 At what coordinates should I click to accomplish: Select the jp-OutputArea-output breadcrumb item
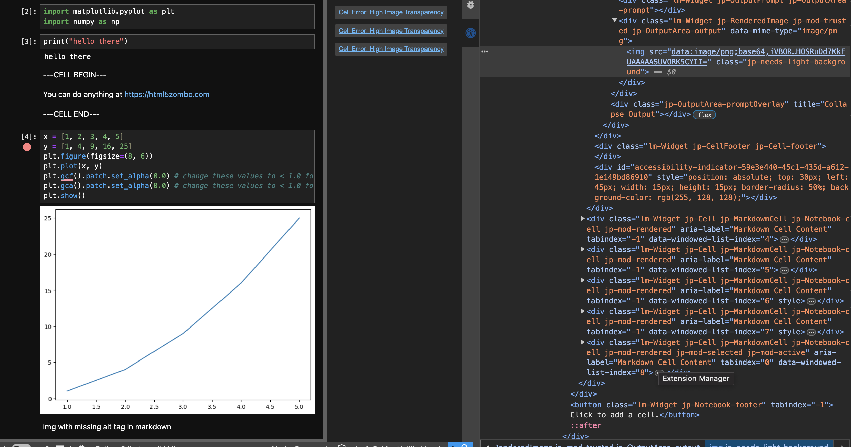(597, 444)
